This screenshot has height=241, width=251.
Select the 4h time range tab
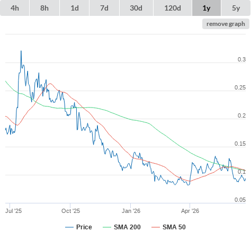(15, 8)
